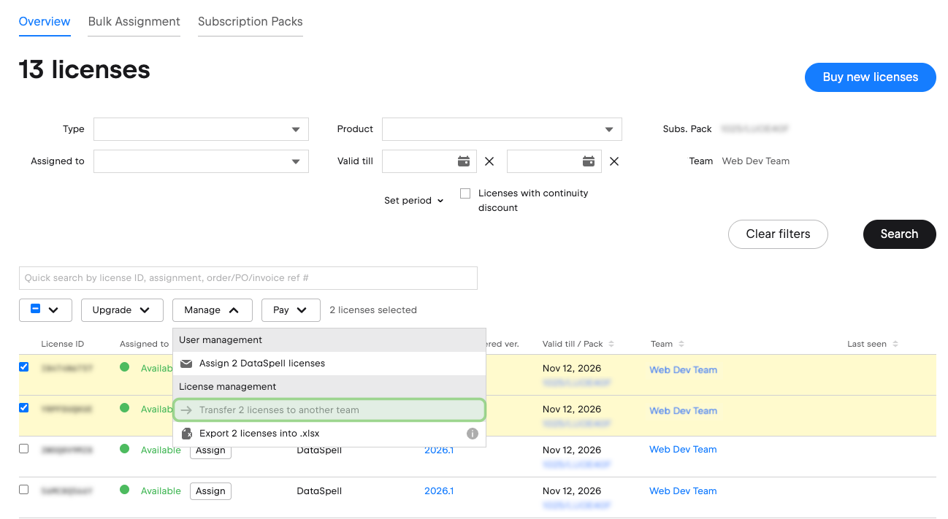Focus the Quick search by license ID field
The width and height of the screenshot is (948, 519).
[248, 278]
